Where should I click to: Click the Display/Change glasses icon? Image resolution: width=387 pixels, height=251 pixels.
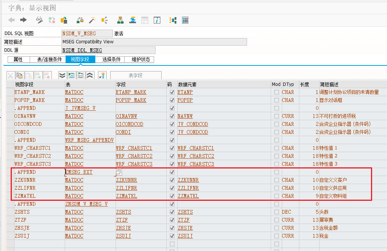pyautogui.click(x=39, y=21)
